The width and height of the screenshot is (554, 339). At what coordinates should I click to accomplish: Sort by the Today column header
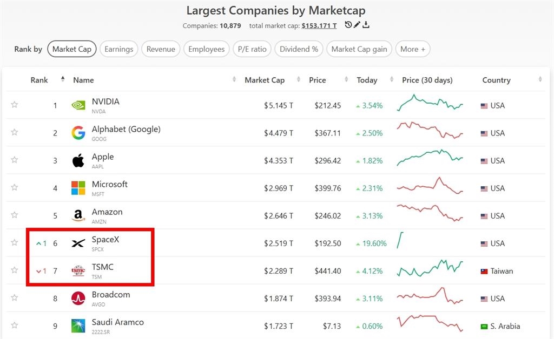coord(367,80)
